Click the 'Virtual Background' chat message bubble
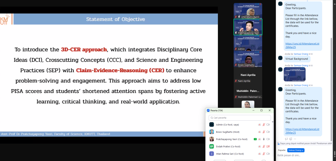The image size is (336, 161). (297, 59)
